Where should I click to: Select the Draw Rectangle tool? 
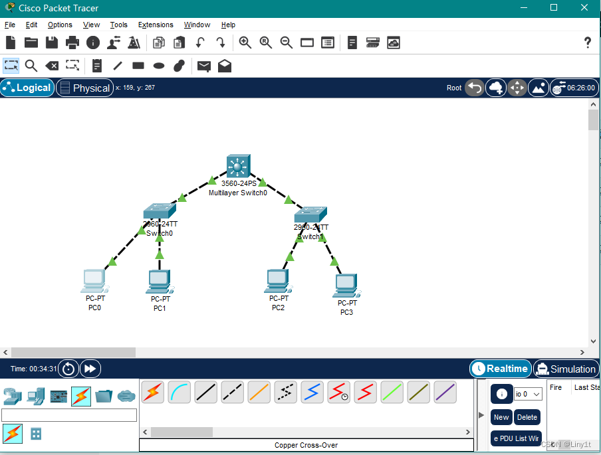(138, 66)
